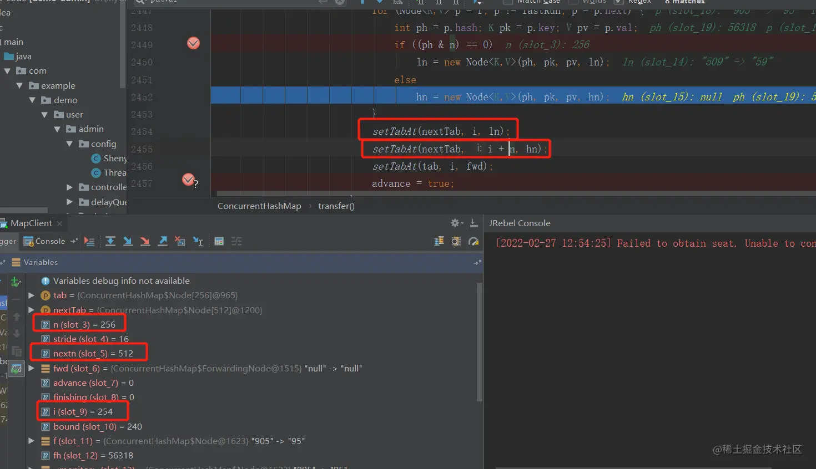Click line number 2454 in gutter
Image resolution: width=816 pixels, height=469 pixels.
142,131
